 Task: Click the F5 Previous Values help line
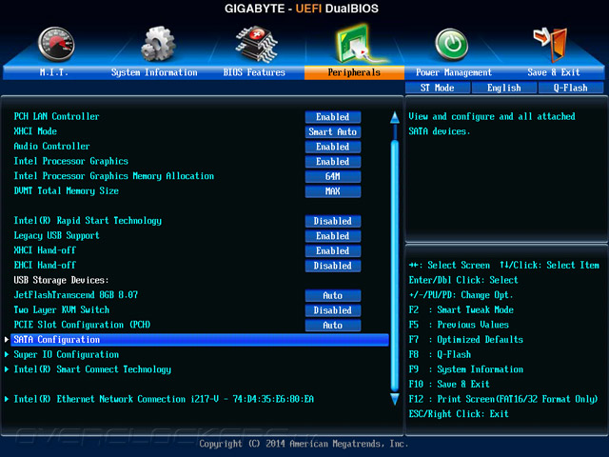[x=459, y=325]
